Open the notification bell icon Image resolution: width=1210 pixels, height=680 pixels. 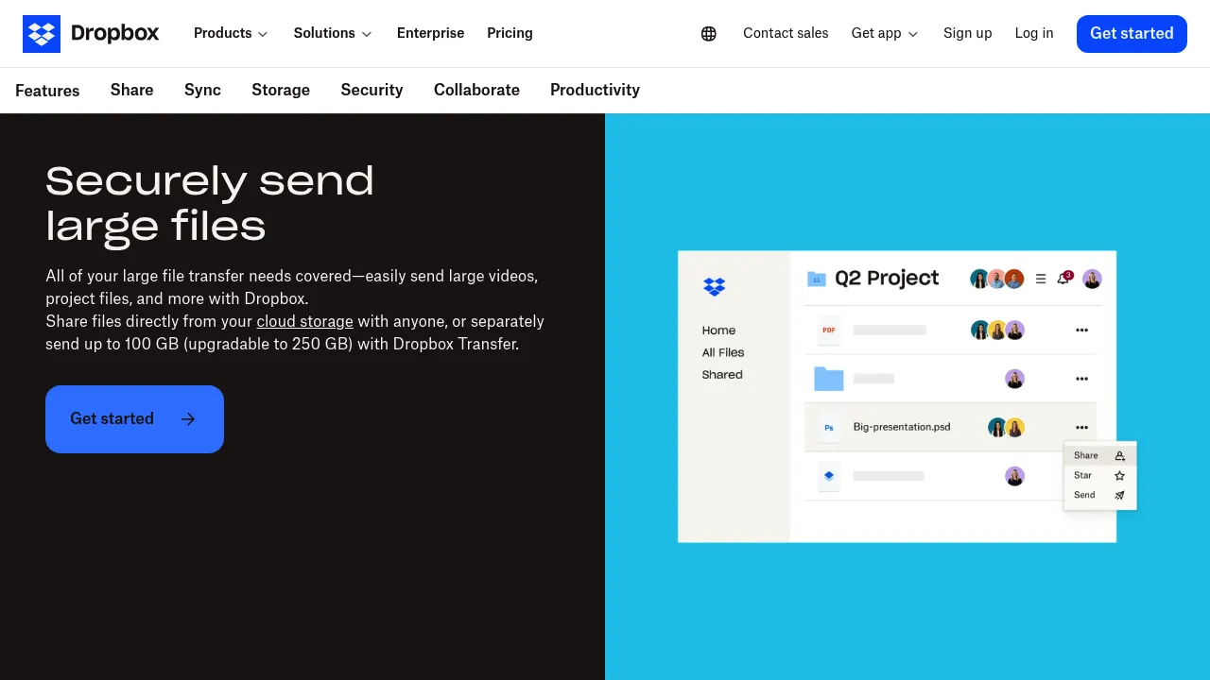tap(1063, 279)
